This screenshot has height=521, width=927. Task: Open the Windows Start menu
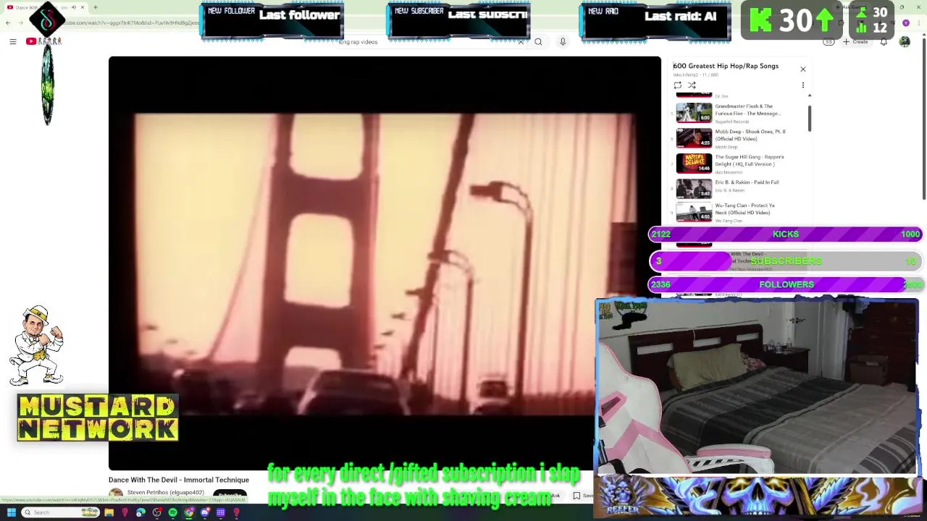11,512
